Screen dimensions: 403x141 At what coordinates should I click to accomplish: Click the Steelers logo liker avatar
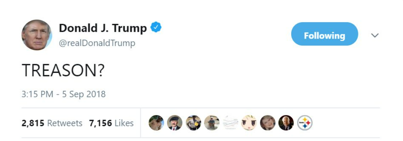[305, 123]
